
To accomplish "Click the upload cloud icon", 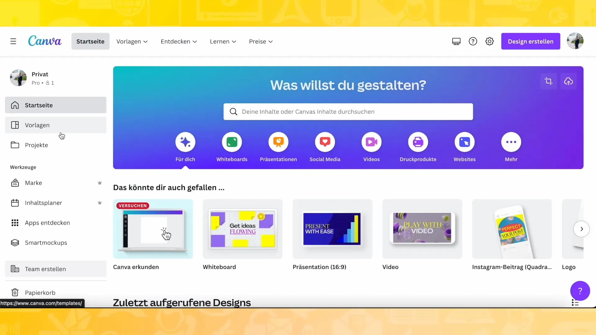I will coord(568,81).
